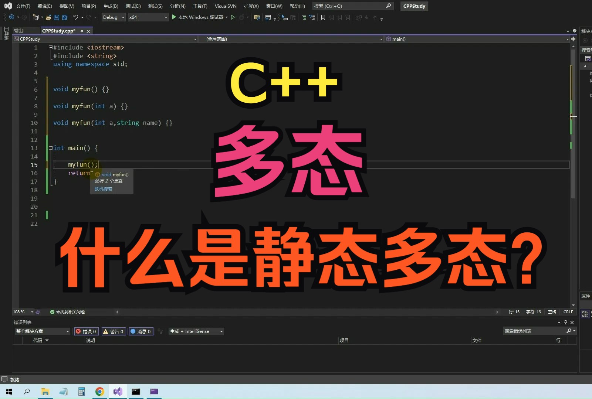Click the Navigate Backward arrow
The width and height of the screenshot is (592, 399).
coord(11,17)
